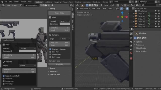The height and width of the screenshot is (90, 161).
Task: Click the fake user shield icon
Action: tap(41, 5)
